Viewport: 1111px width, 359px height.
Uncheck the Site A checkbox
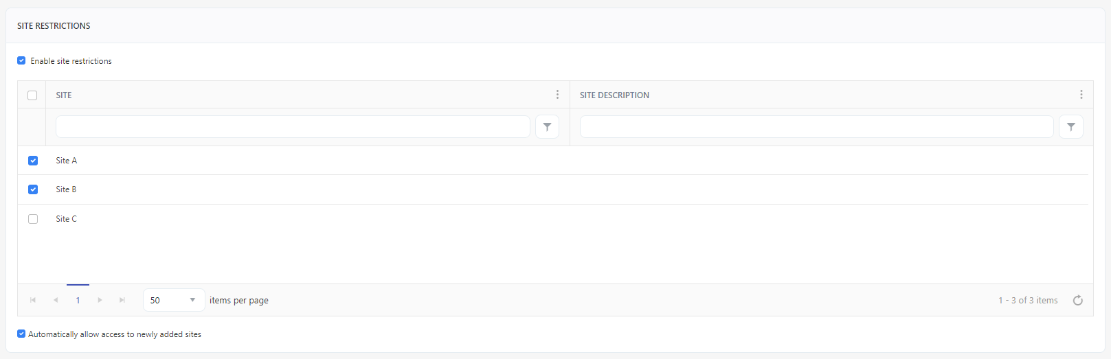tap(33, 161)
